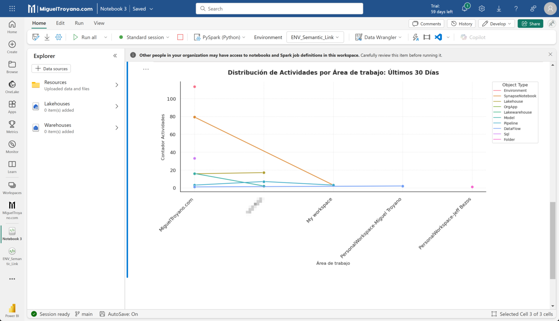Screen dimensions: 559x321
Task: Expand the Warehouses section
Action: [117, 128]
